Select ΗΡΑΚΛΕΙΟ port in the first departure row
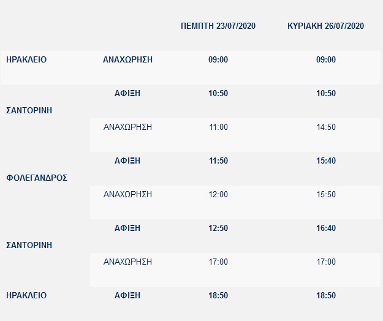The image size is (383, 321). pyautogui.click(x=26, y=60)
